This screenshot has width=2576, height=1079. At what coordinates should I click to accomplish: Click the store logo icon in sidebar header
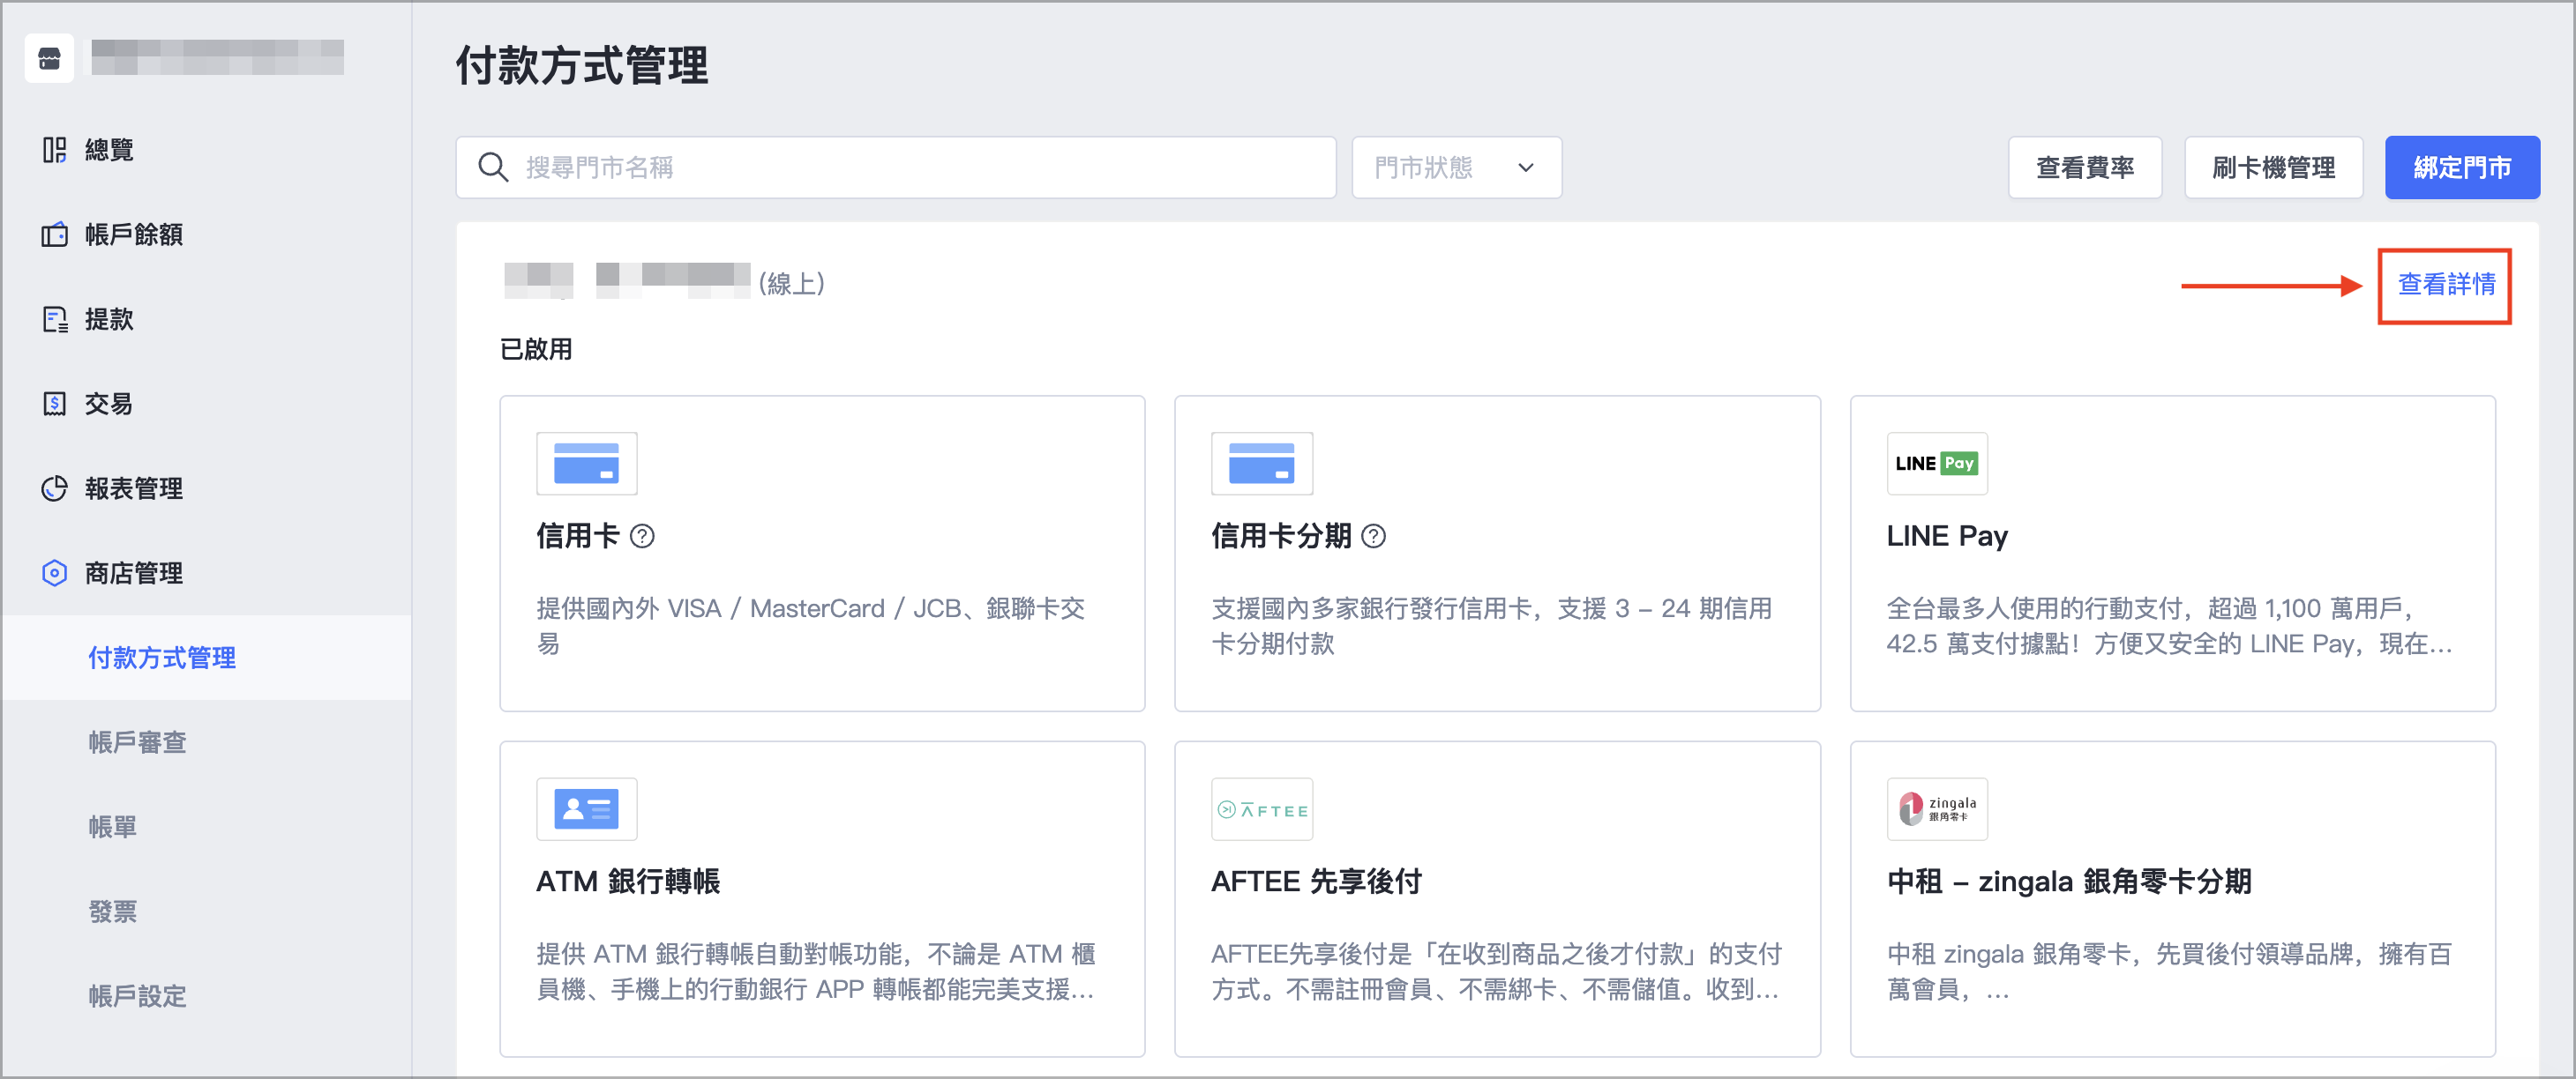[49, 59]
